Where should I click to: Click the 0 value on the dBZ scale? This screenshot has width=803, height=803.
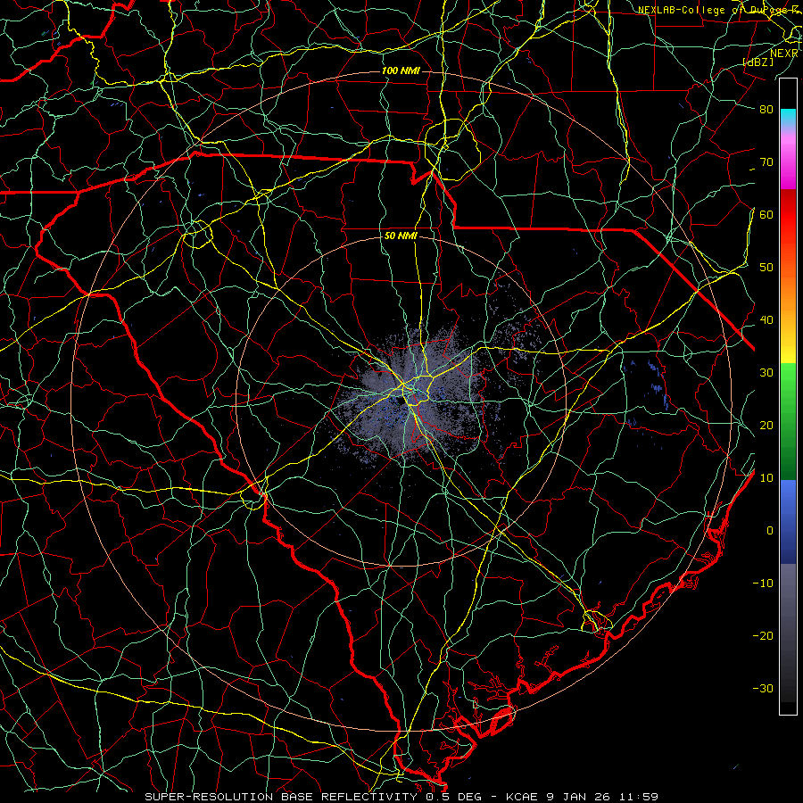pyautogui.click(x=770, y=531)
